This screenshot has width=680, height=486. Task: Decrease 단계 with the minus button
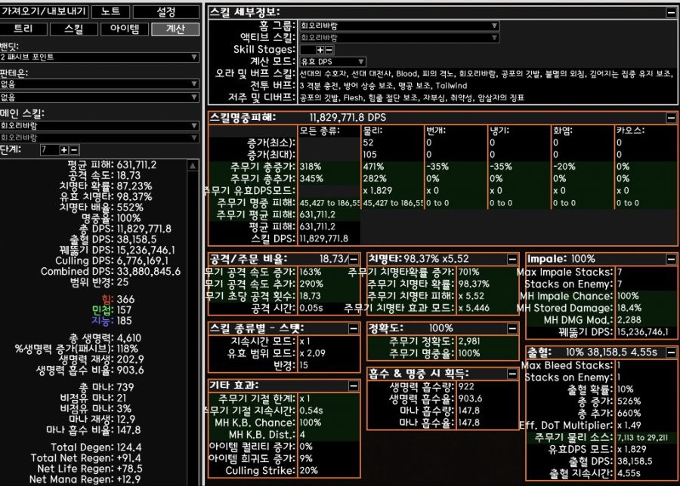[74, 150]
